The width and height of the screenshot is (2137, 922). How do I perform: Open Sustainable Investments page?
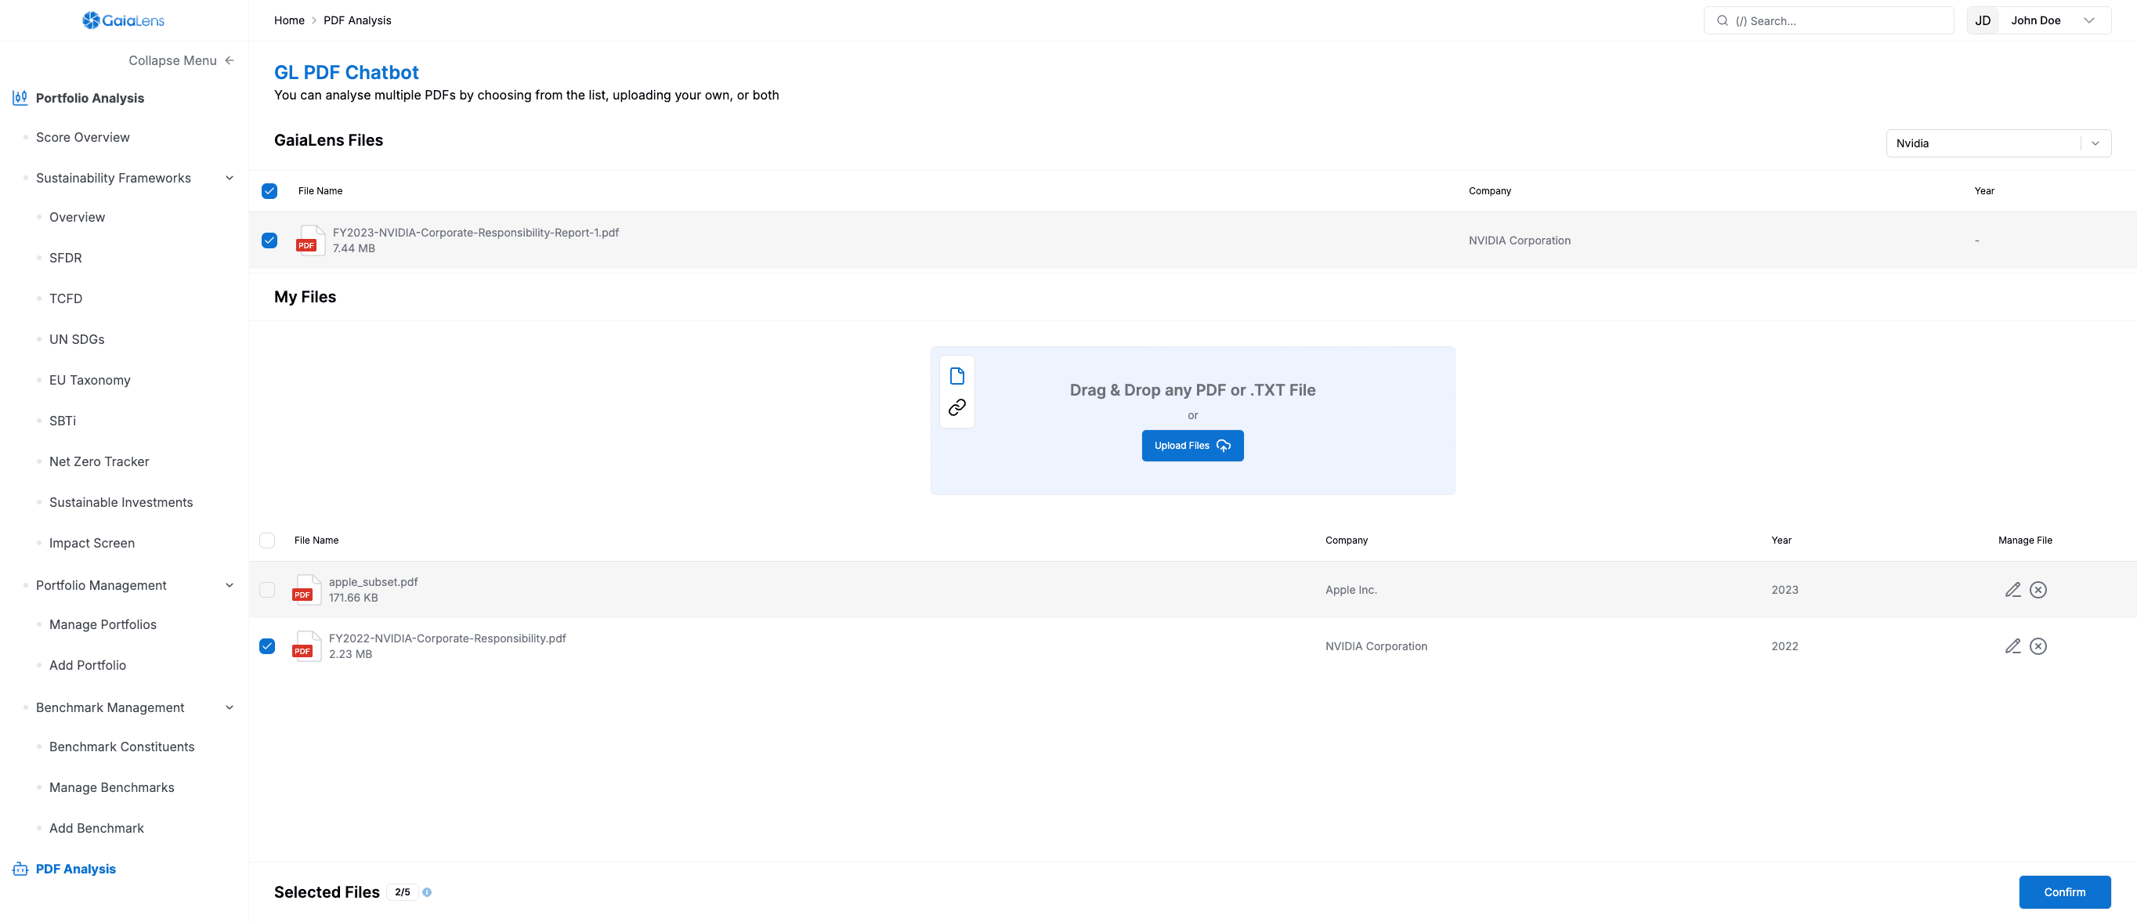tap(121, 502)
